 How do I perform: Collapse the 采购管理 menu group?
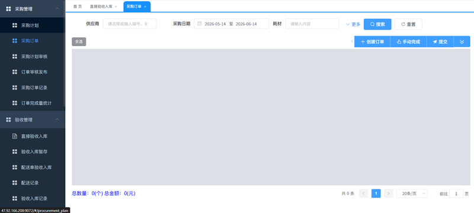57,9
